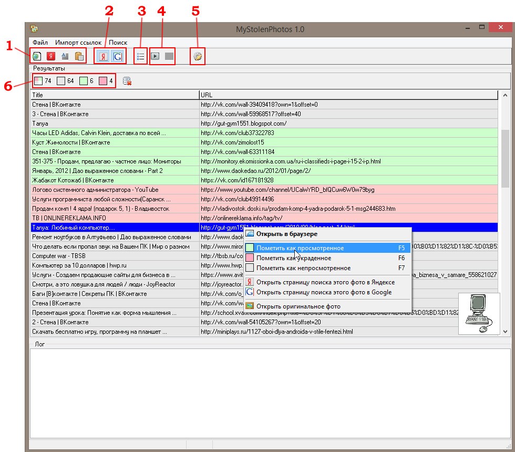Click the paste from clipboard icon
515x452 pixels.
click(79, 56)
